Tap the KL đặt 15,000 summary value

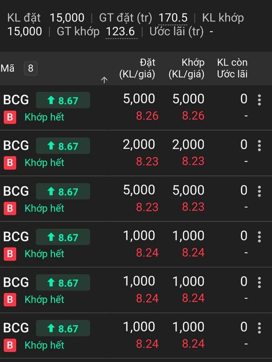(67, 18)
